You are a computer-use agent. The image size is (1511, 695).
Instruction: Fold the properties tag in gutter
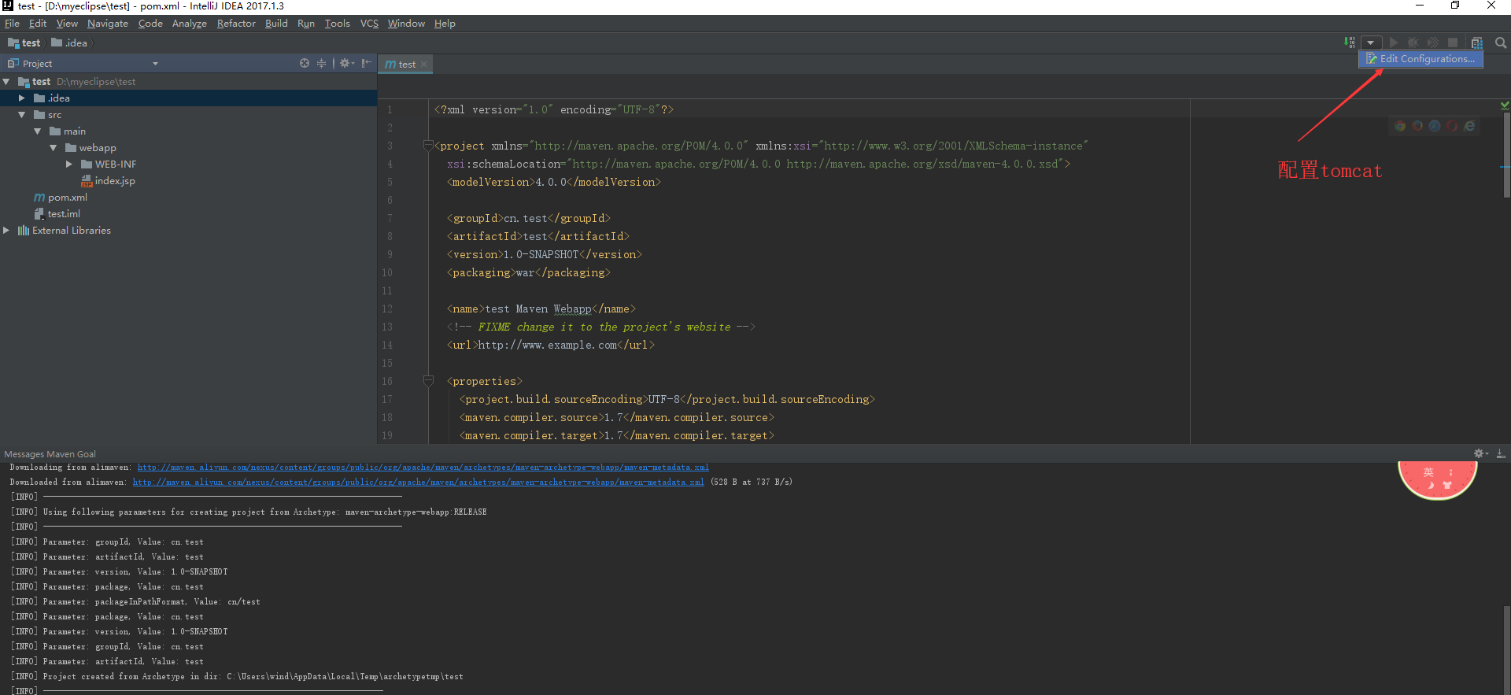point(428,381)
